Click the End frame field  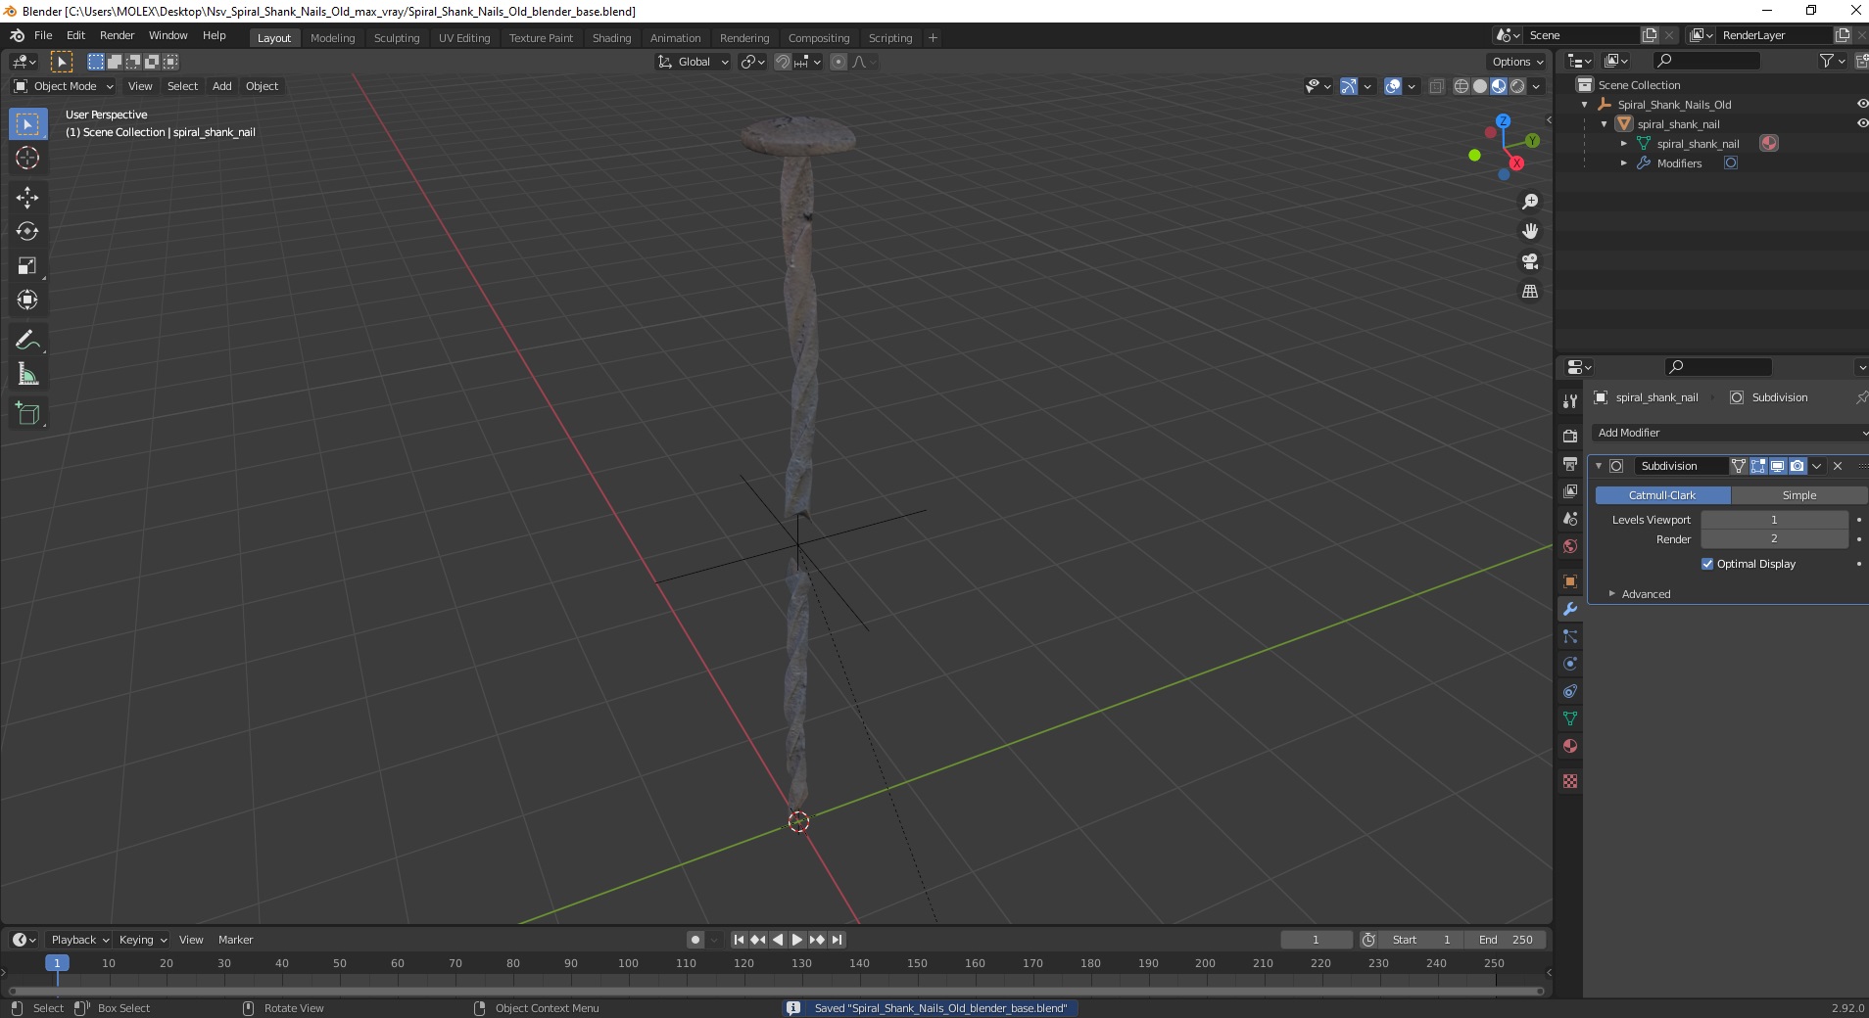click(x=1506, y=940)
